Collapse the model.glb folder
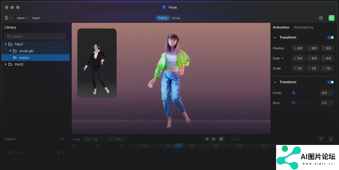 coord(10,51)
